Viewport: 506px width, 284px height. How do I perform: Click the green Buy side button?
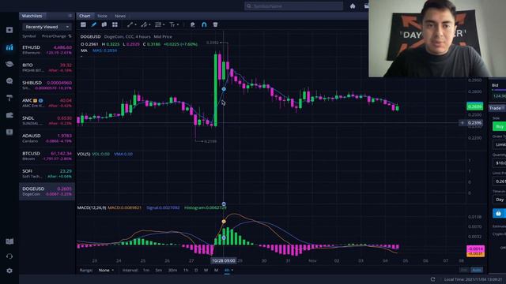click(499, 126)
